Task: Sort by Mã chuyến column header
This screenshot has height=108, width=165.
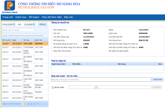Action: 7,40
